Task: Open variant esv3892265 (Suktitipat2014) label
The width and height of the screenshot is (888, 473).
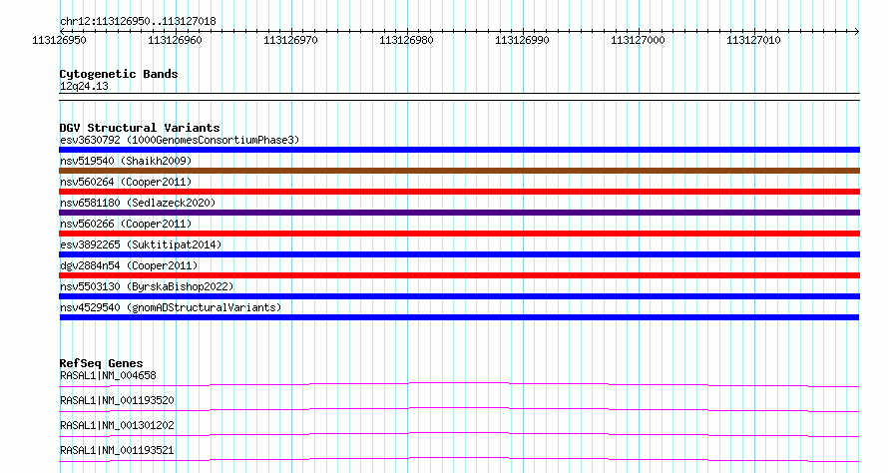Action: pos(141,244)
